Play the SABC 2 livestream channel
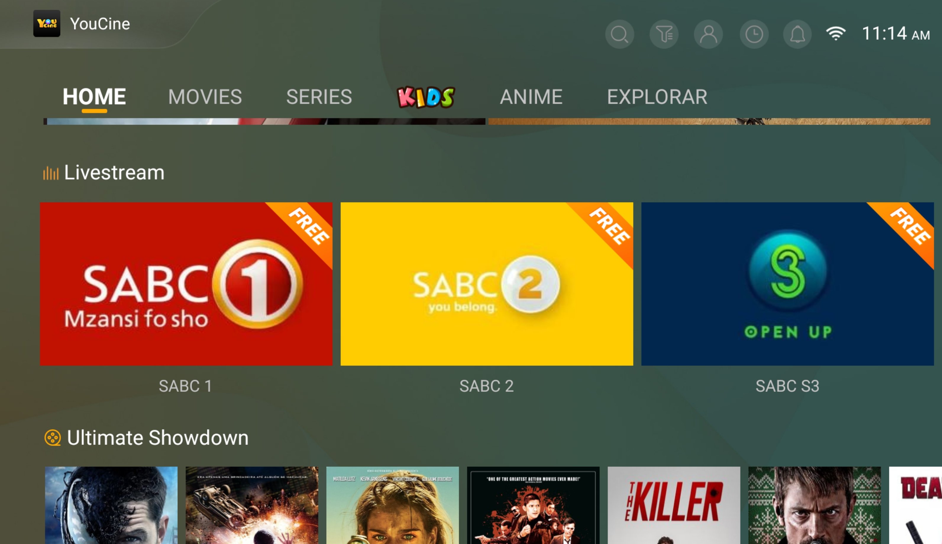 click(487, 284)
